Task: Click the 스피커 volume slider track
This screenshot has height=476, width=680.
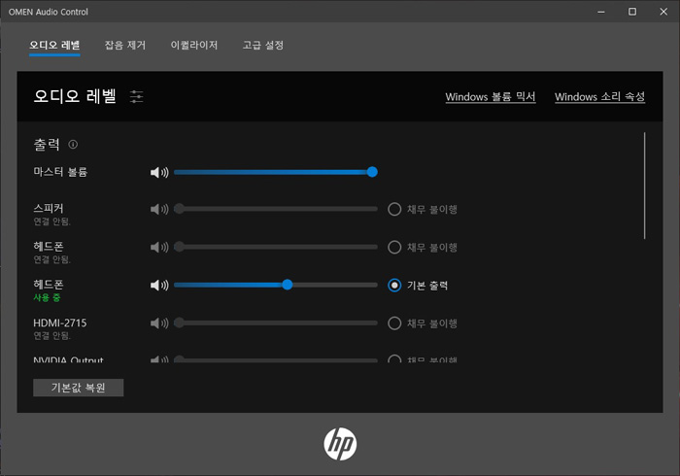Action: 276,209
